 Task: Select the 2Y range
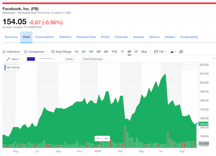point(129,52)
